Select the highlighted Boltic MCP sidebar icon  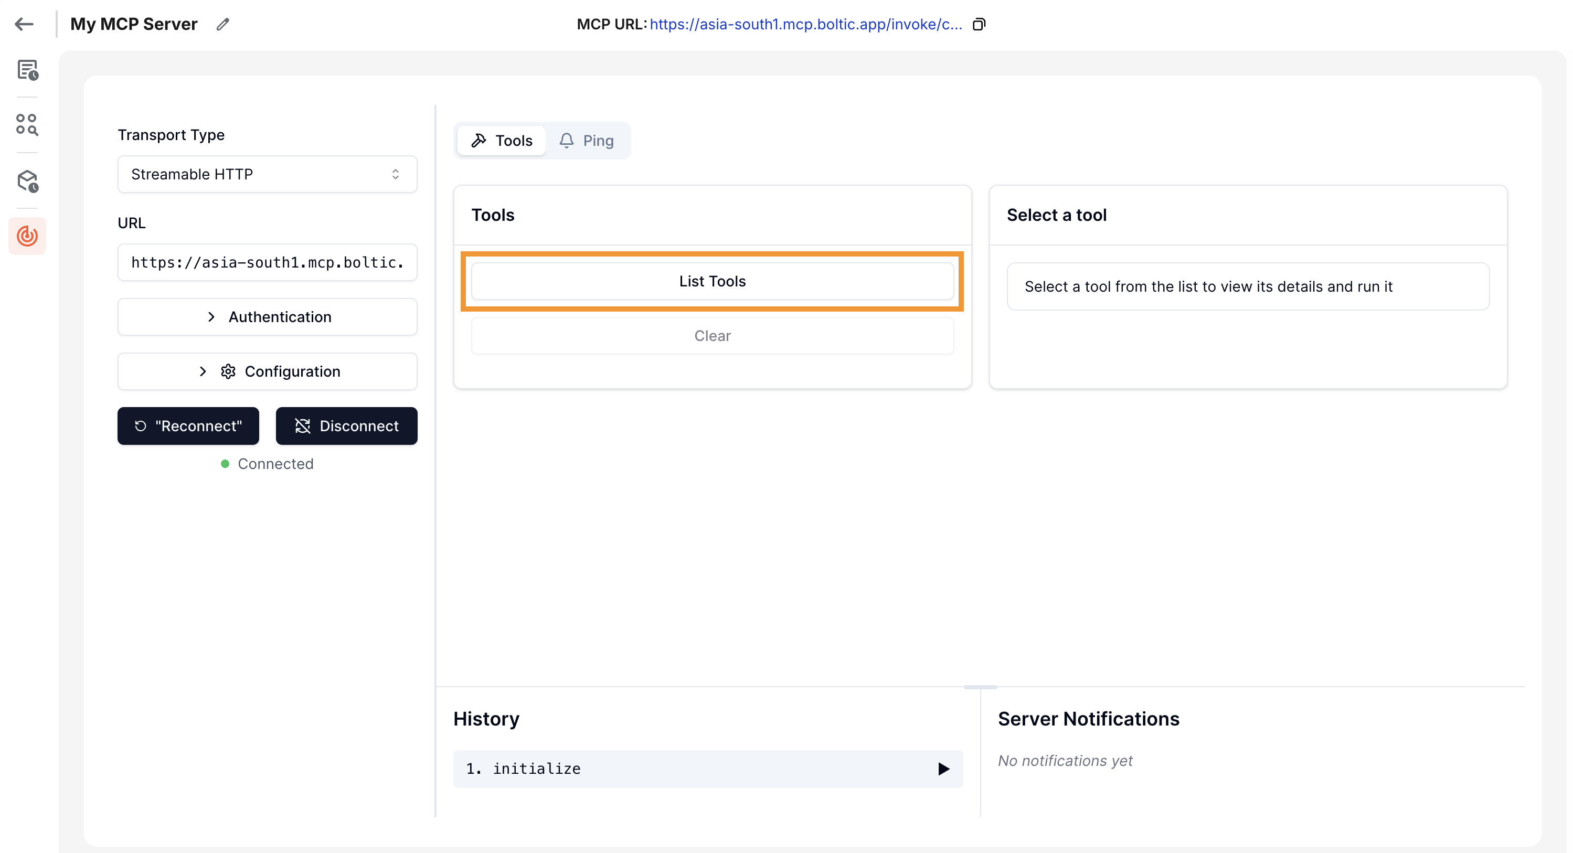(x=27, y=236)
